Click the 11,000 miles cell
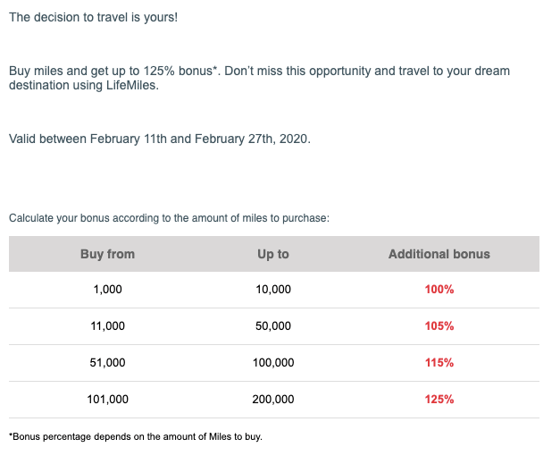The height and width of the screenshot is (464, 560). click(107, 326)
